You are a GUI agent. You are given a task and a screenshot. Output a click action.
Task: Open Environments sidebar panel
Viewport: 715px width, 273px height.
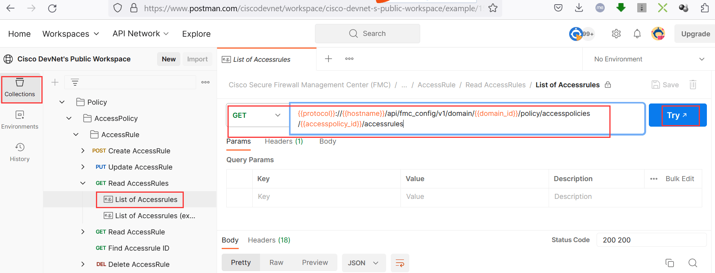click(20, 120)
